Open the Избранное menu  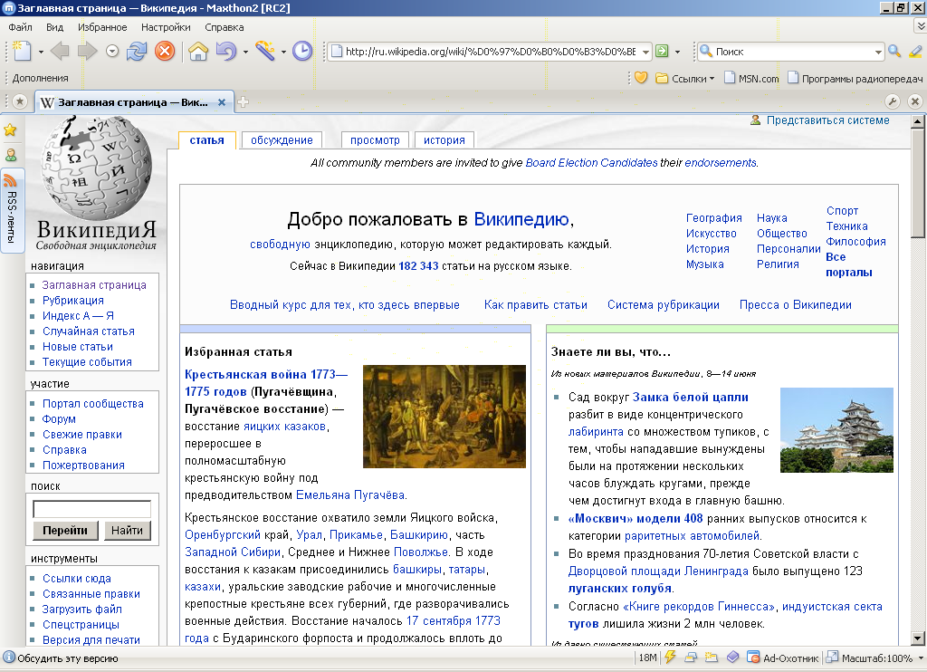point(102,27)
